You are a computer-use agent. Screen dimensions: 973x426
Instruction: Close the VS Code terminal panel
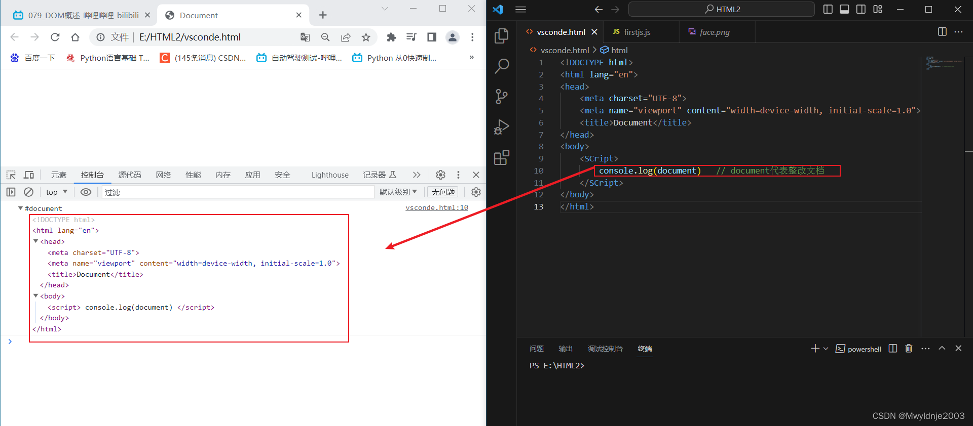[x=958, y=349]
